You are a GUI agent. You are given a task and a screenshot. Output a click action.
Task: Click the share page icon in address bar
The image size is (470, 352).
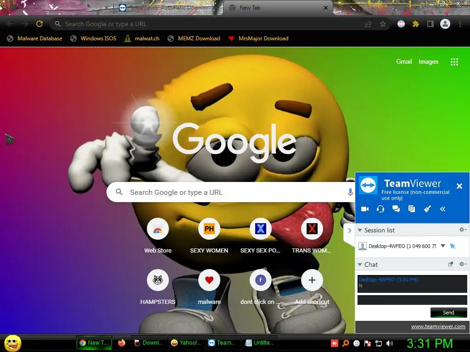coord(368,24)
